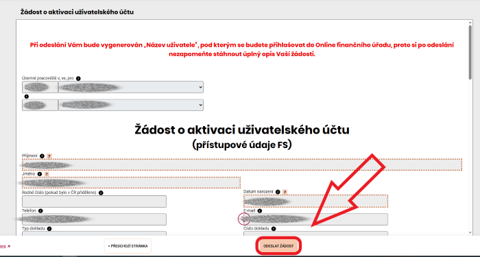Show info tooltip for Příjmení field
The image size is (480, 257).
click(x=43, y=156)
